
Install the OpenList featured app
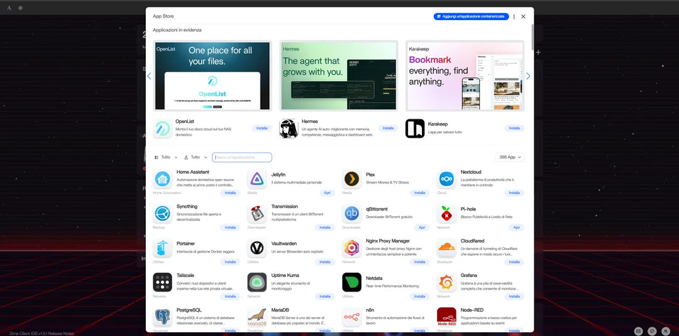262,128
